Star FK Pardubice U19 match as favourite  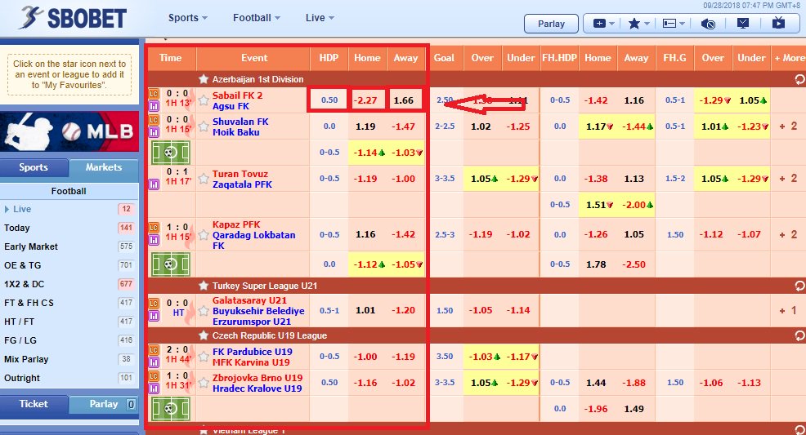point(204,357)
